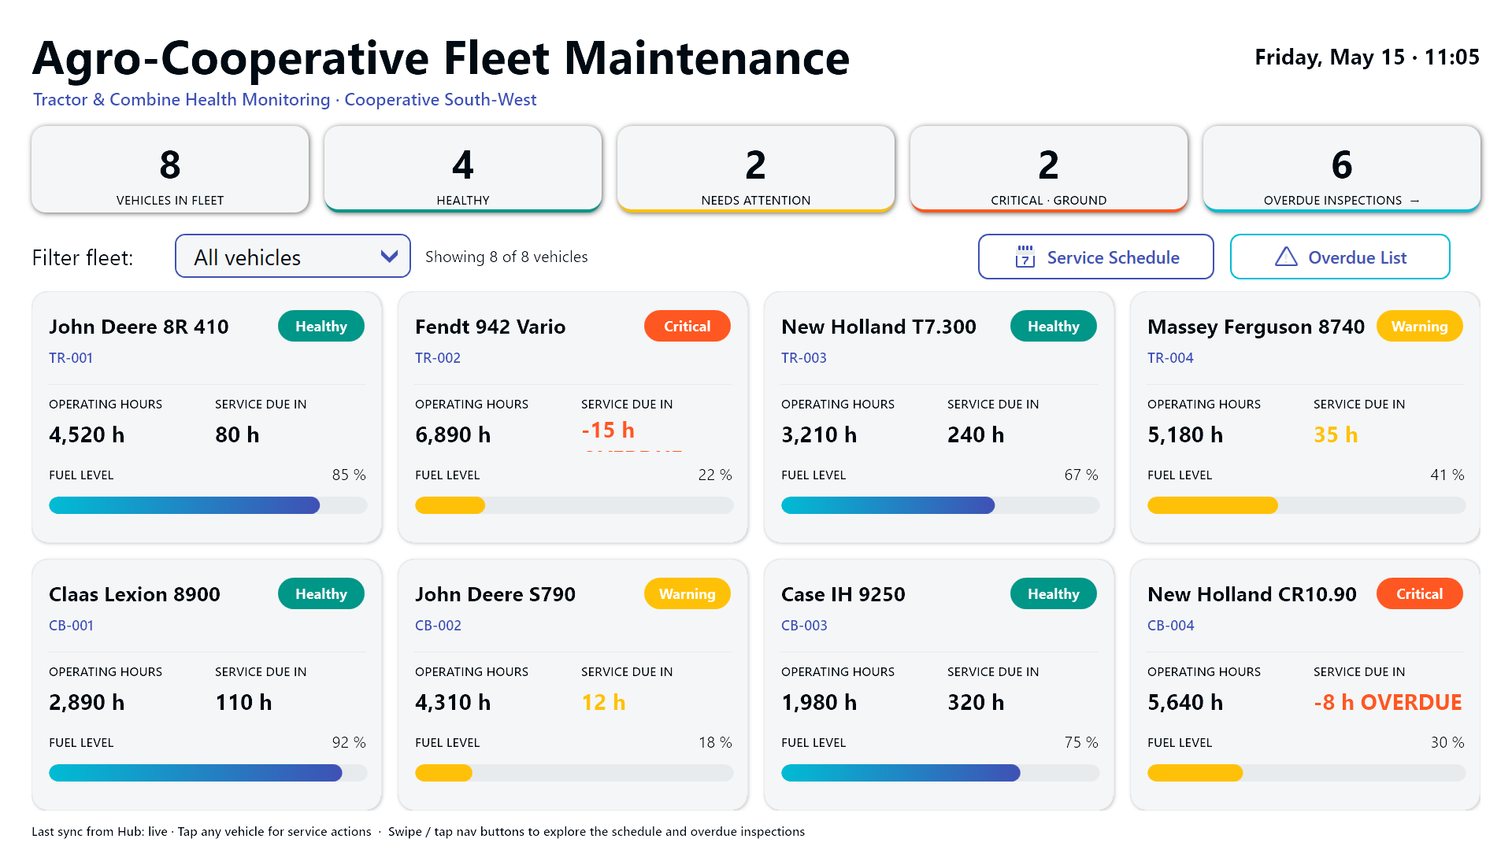Click the Case IH 9250 fuel bar

940,773
